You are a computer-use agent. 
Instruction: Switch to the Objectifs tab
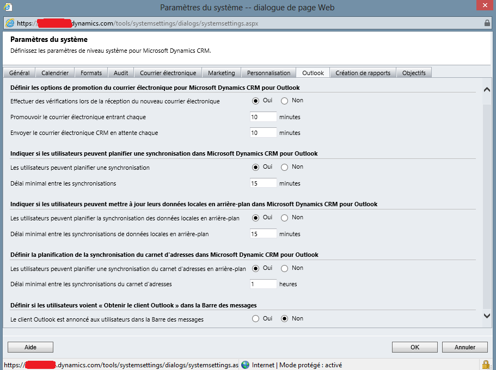coord(414,73)
